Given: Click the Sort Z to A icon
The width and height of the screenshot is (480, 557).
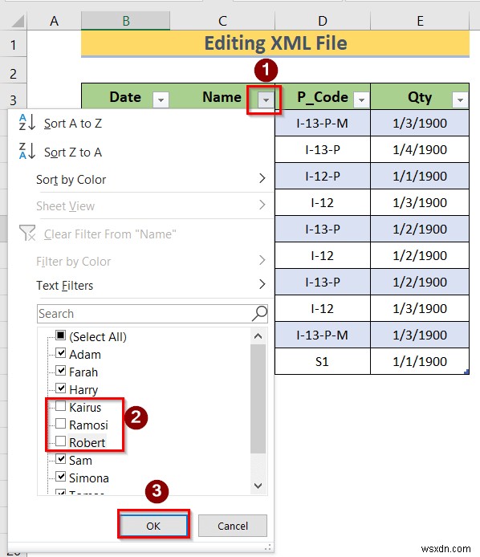Looking at the screenshot, I should [27, 151].
